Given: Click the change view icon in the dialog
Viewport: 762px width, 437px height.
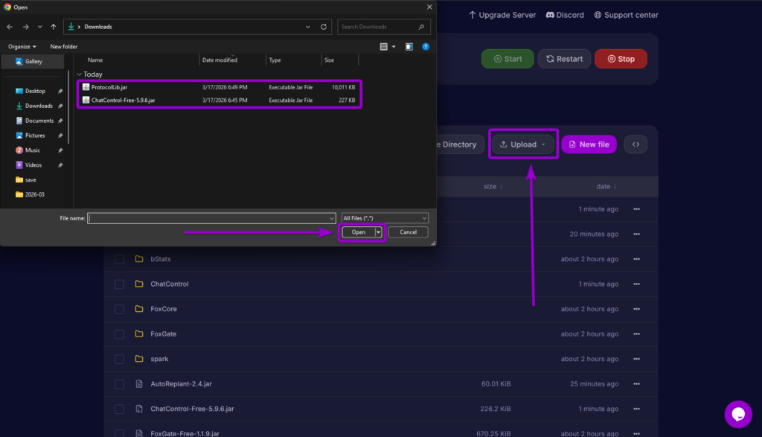Looking at the screenshot, I should point(384,45).
